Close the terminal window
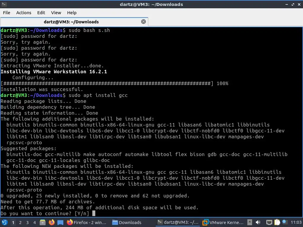The image size is (303, 227). coord(299,4)
